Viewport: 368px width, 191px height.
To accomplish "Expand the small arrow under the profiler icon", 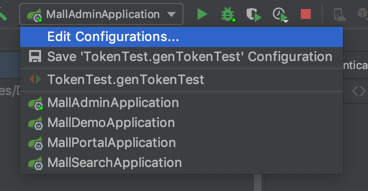I will point(286,21).
